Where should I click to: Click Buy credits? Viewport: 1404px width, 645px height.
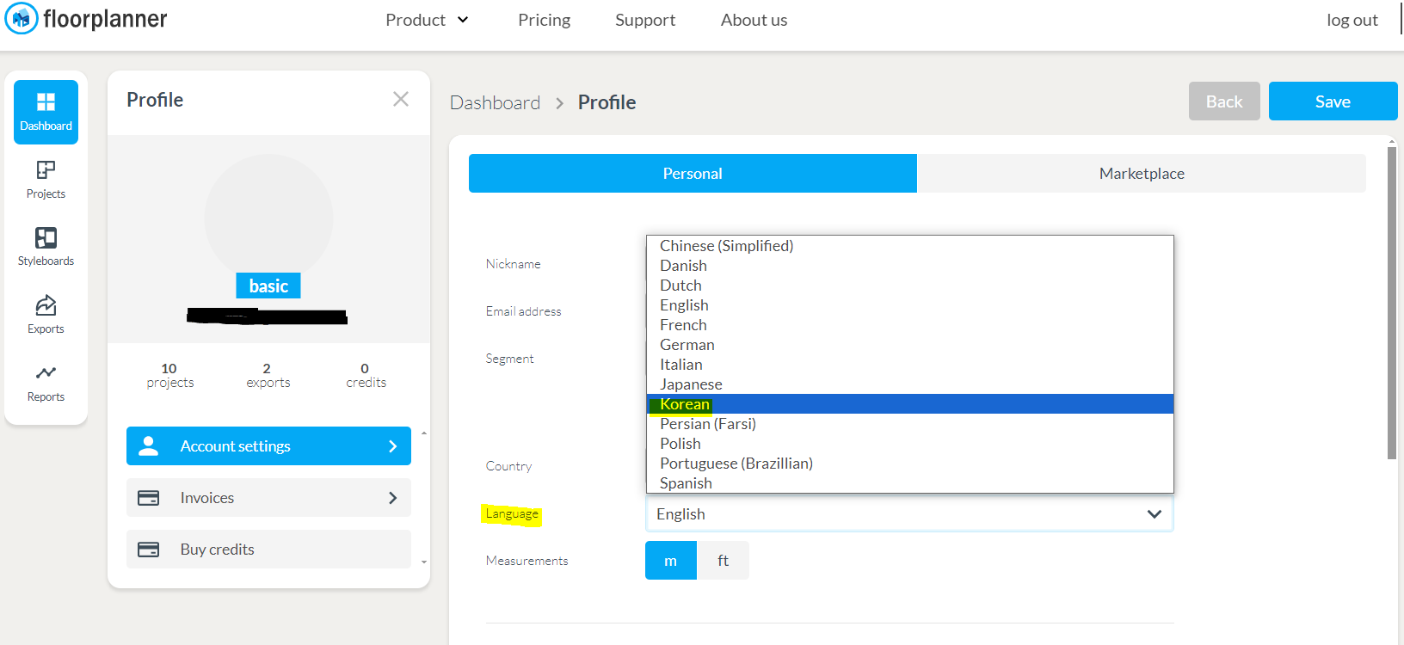click(x=268, y=550)
